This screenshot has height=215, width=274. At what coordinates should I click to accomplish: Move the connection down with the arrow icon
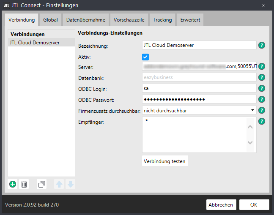click(71, 184)
